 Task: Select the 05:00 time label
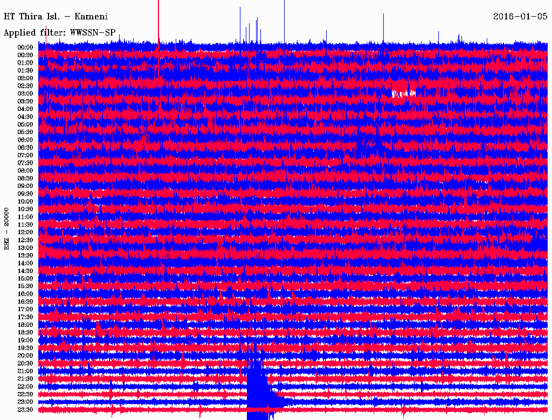pyautogui.click(x=25, y=124)
